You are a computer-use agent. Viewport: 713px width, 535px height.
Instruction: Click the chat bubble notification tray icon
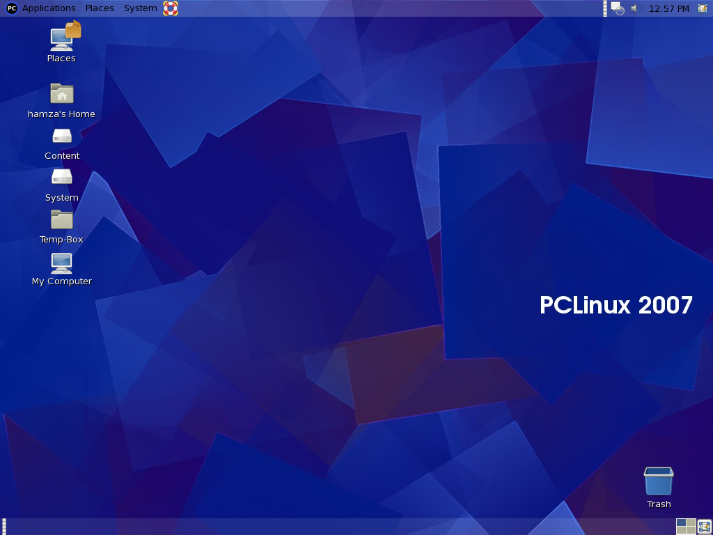617,8
